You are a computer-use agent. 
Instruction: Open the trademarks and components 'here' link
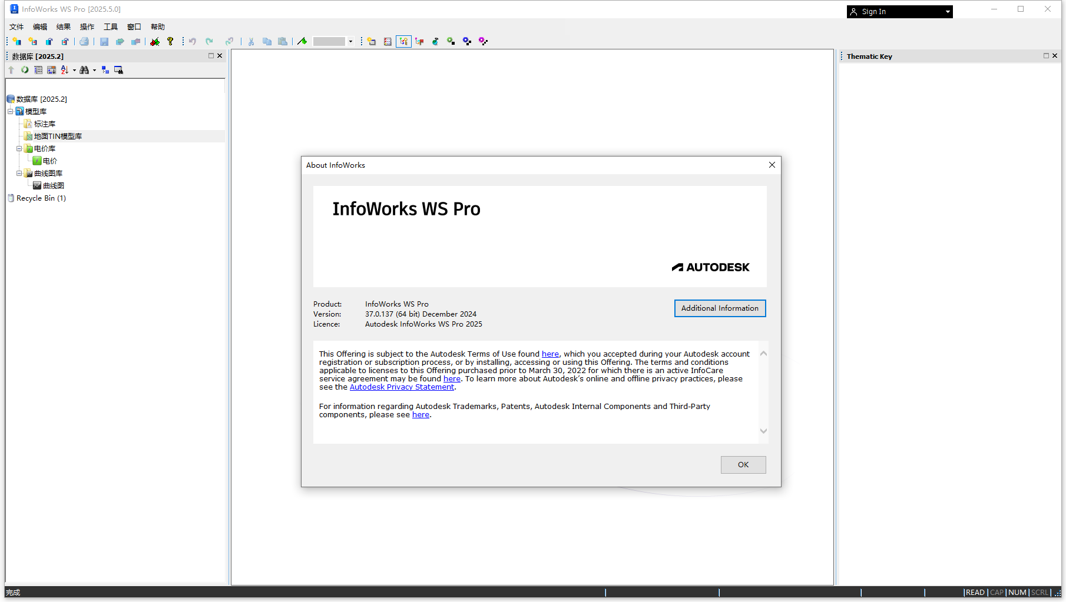point(421,414)
